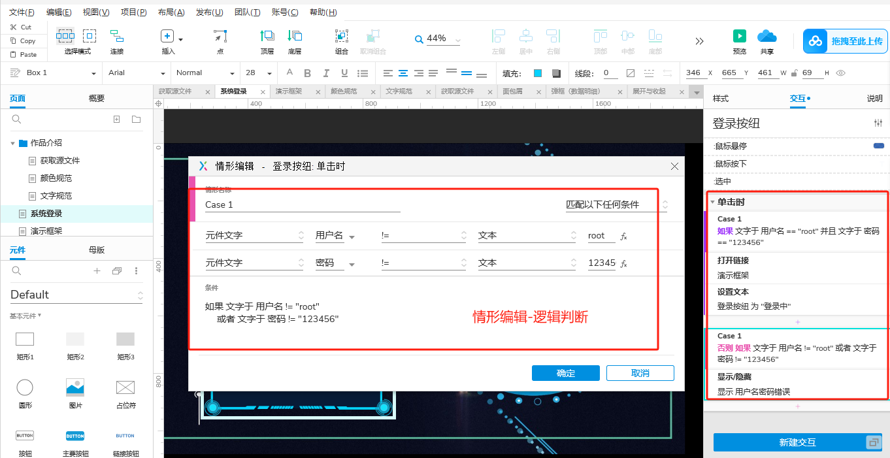
Task: Toggle the aspect ratio lock icon
Action: tap(794, 73)
